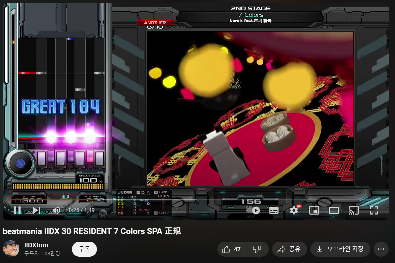Image resolution: width=395 pixels, height=263 pixels.
Task: Mute the video volume
Action: [x=56, y=210]
